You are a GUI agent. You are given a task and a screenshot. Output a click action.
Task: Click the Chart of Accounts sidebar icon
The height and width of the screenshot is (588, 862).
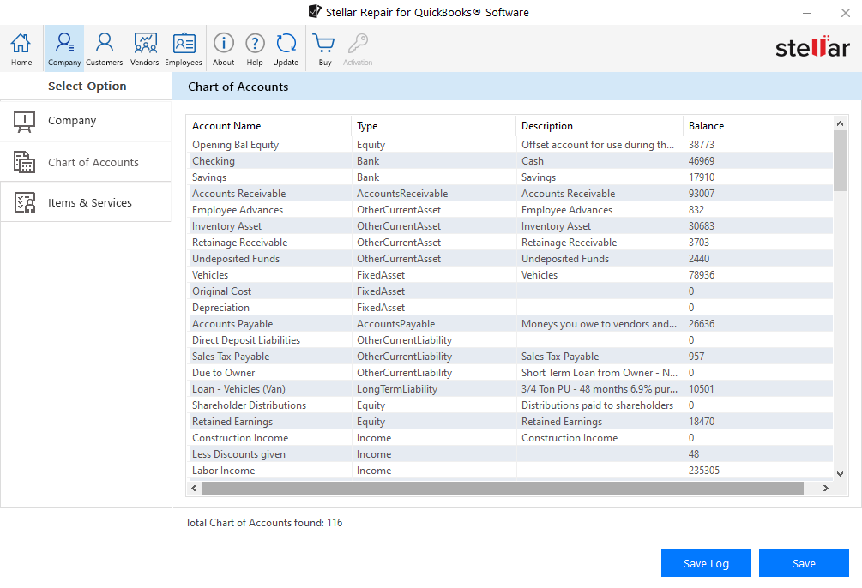pos(24,162)
